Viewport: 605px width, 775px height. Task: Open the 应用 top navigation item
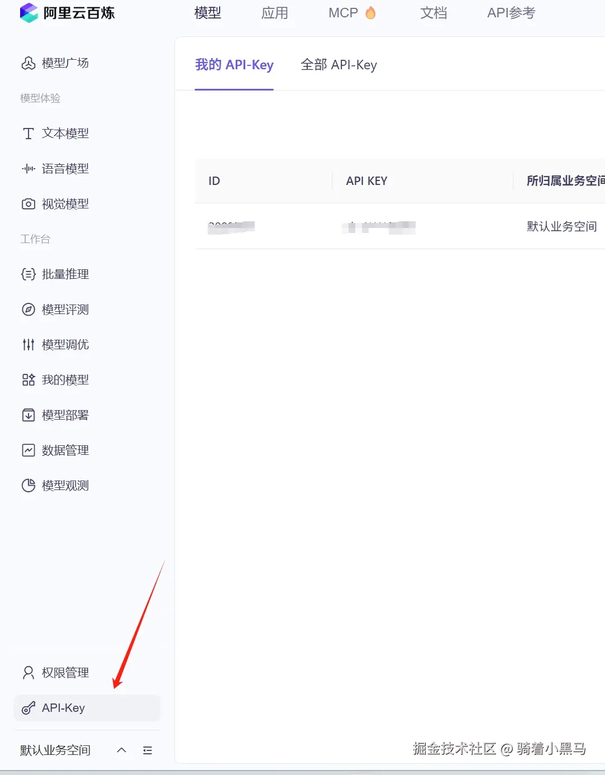click(x=275, y=13)
